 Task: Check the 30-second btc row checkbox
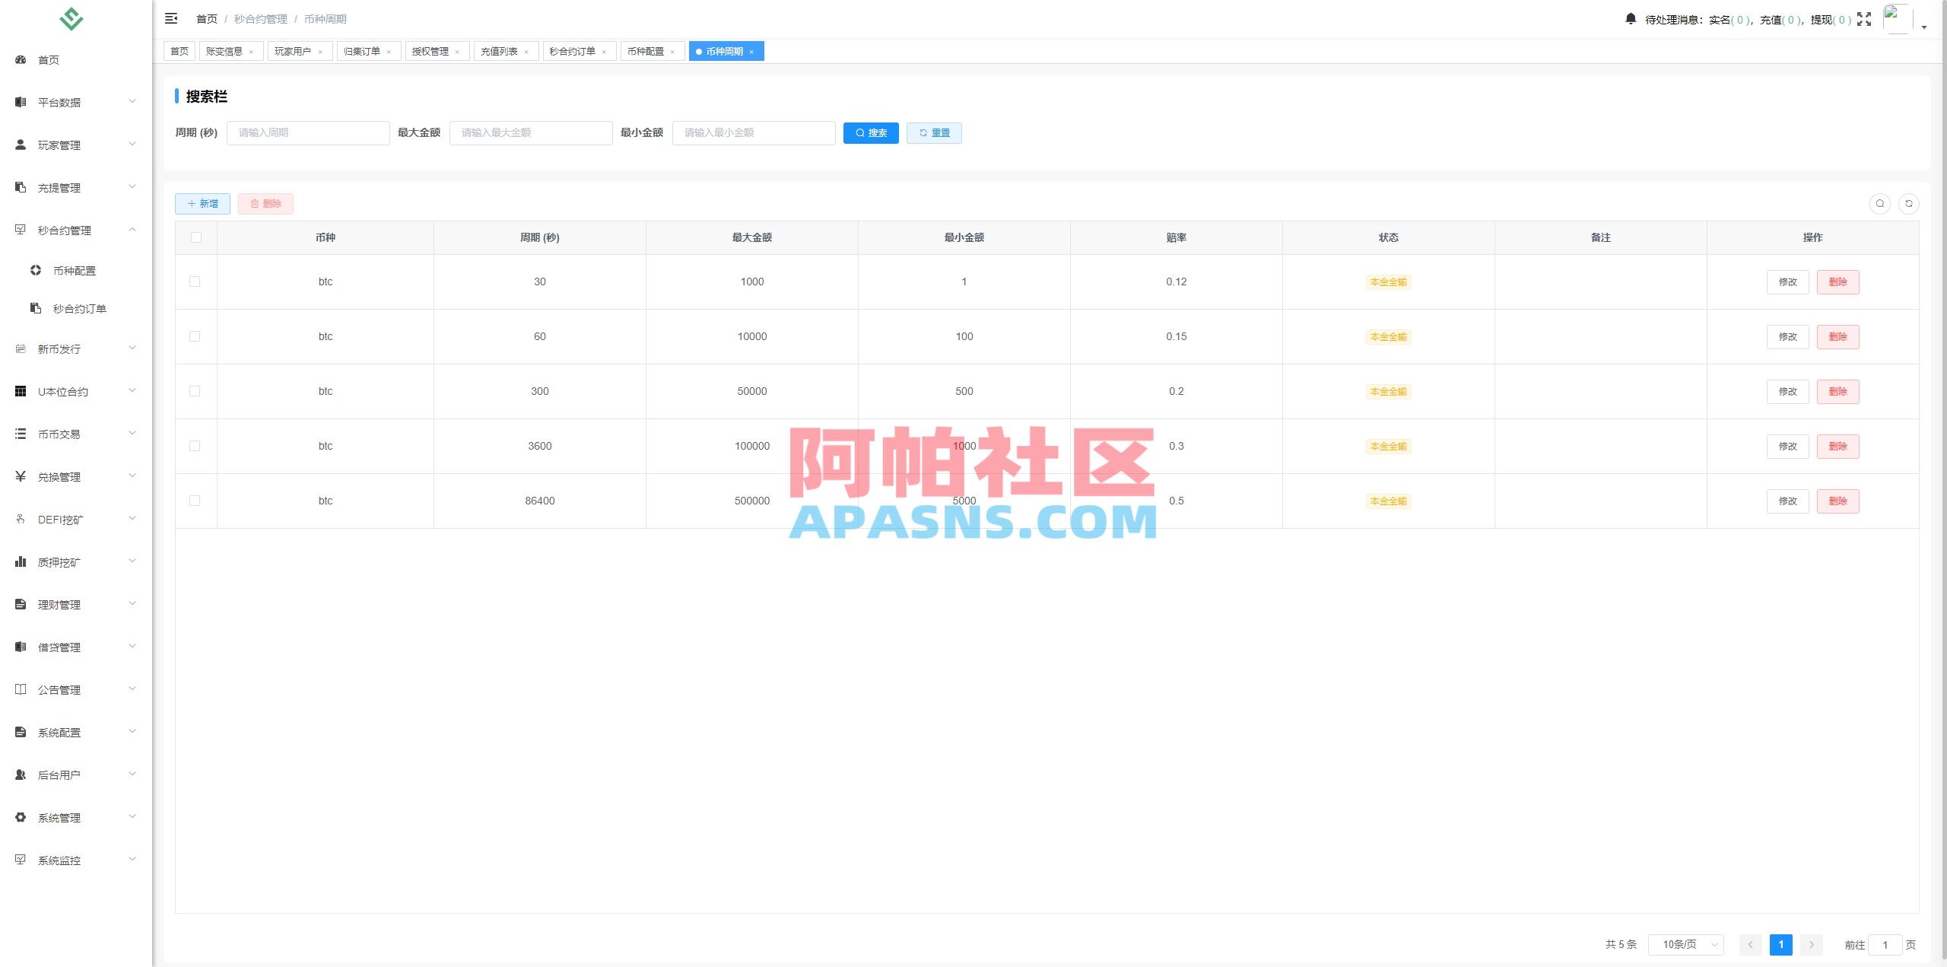[x=196, y=282]
